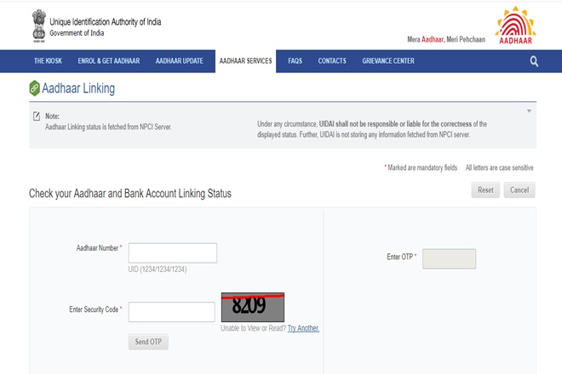The width and height of the screenshot is (562, 374).
Task: Select the Aadhaar Services tab
Action: coord(245,61)
